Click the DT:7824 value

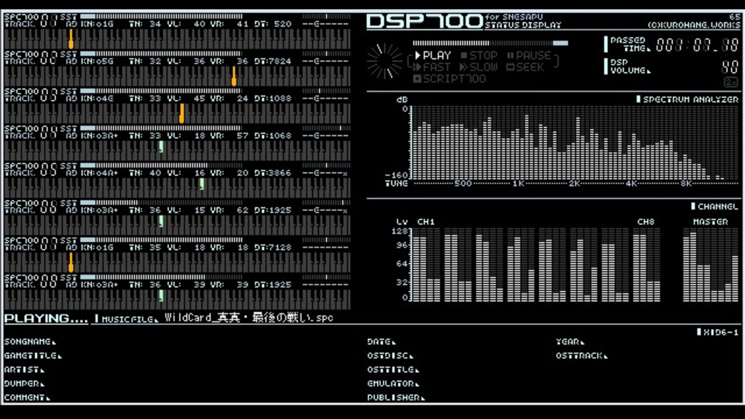pos(272,61)
